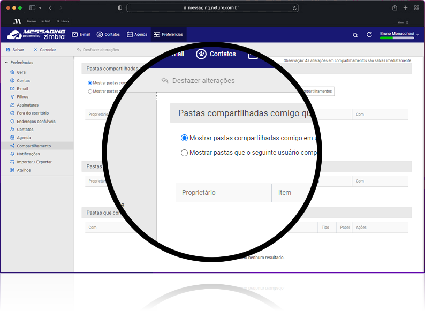425x318 pixels.
Task: Open Endereços confiáveis preferences
Action: (x=36, y=122)
